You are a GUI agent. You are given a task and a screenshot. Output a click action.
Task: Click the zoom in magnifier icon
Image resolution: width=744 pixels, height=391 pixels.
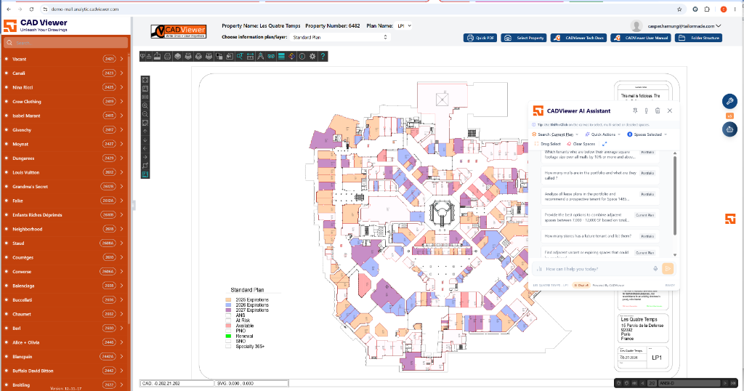(x=145, y=105)
